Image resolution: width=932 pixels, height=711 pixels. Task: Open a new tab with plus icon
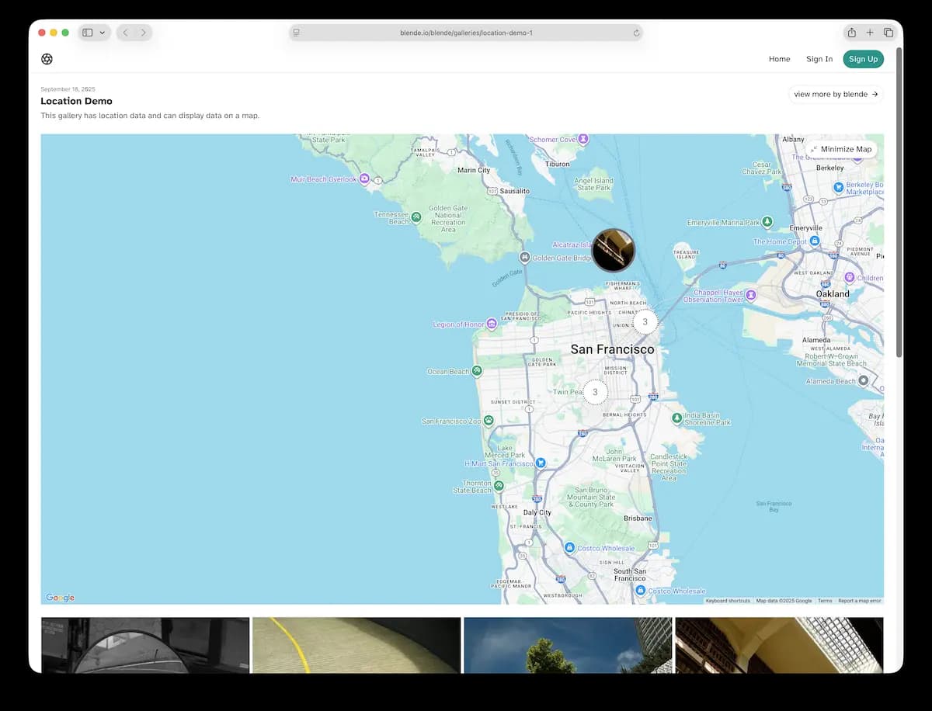coord(870,33)
